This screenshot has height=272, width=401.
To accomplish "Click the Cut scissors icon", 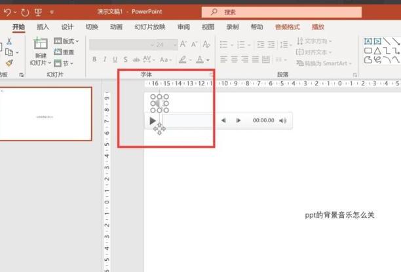I will pos(9,41).
